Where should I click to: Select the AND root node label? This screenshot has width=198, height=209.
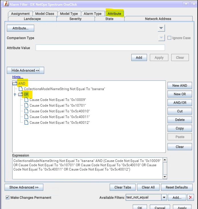pos(22,84)
